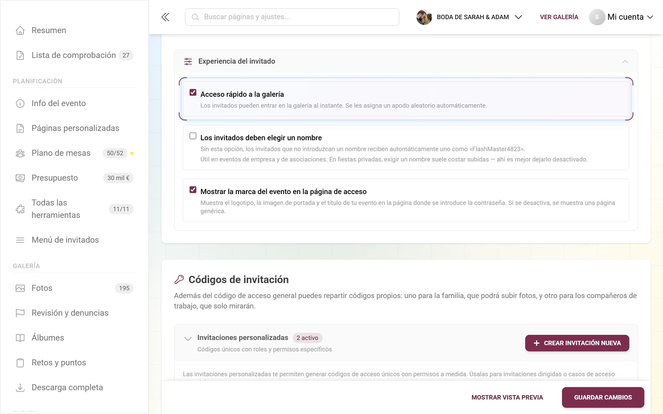The width and height of the screenshot is (663, 414).
Task: Click the Descarga completa download icon
Action: point(20,388)
